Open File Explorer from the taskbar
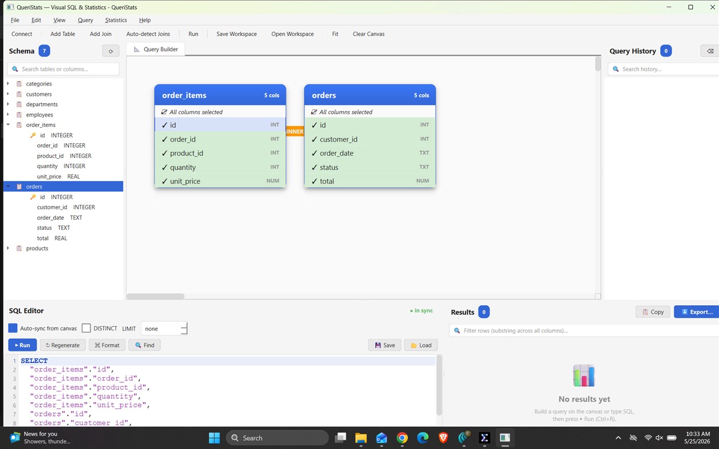Viewport: 719px width, 449px height. pos(361,438)
